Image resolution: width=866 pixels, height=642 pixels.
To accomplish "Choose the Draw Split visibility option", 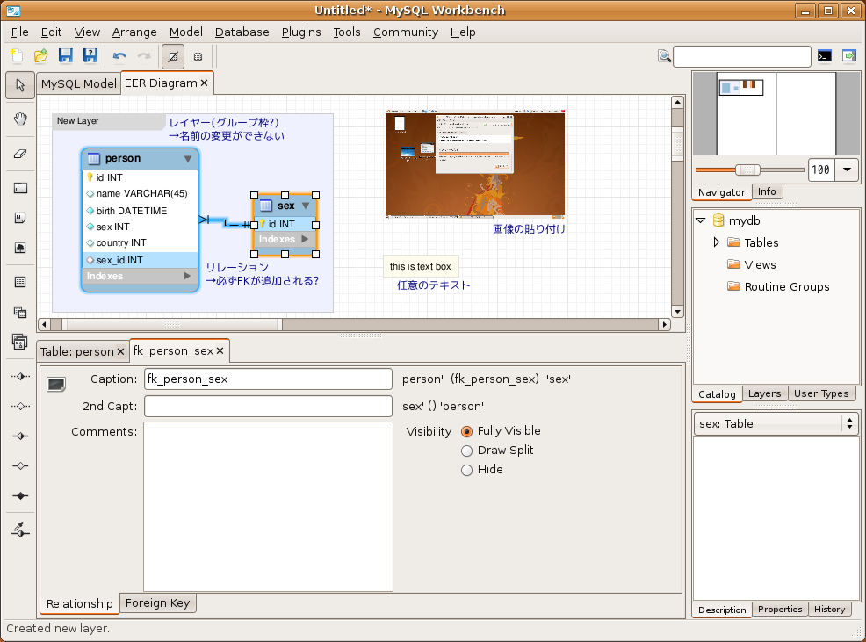I will coord(467,451).
